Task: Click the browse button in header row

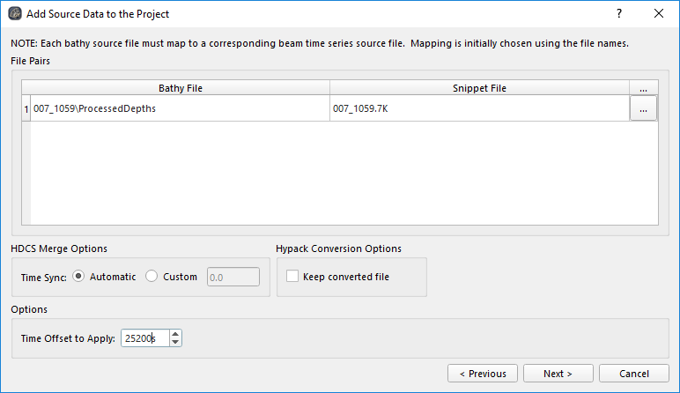Action: (x=644, y=88)
